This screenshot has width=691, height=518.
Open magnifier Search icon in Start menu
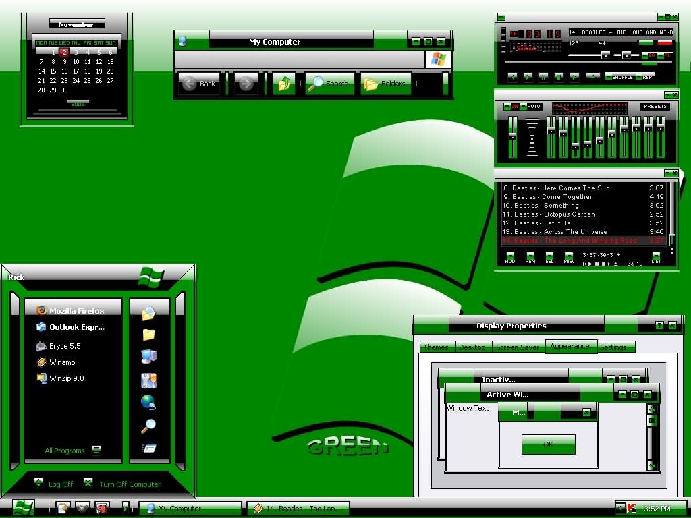(x=148, y=426)
